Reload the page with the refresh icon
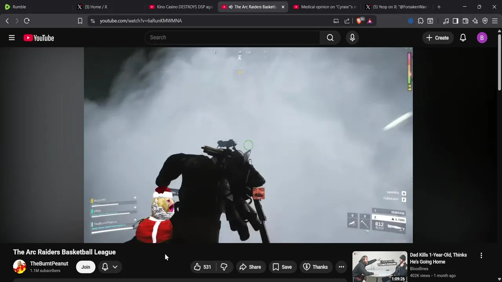Screen dimensions: 502x282 click(x=27, y=21)
